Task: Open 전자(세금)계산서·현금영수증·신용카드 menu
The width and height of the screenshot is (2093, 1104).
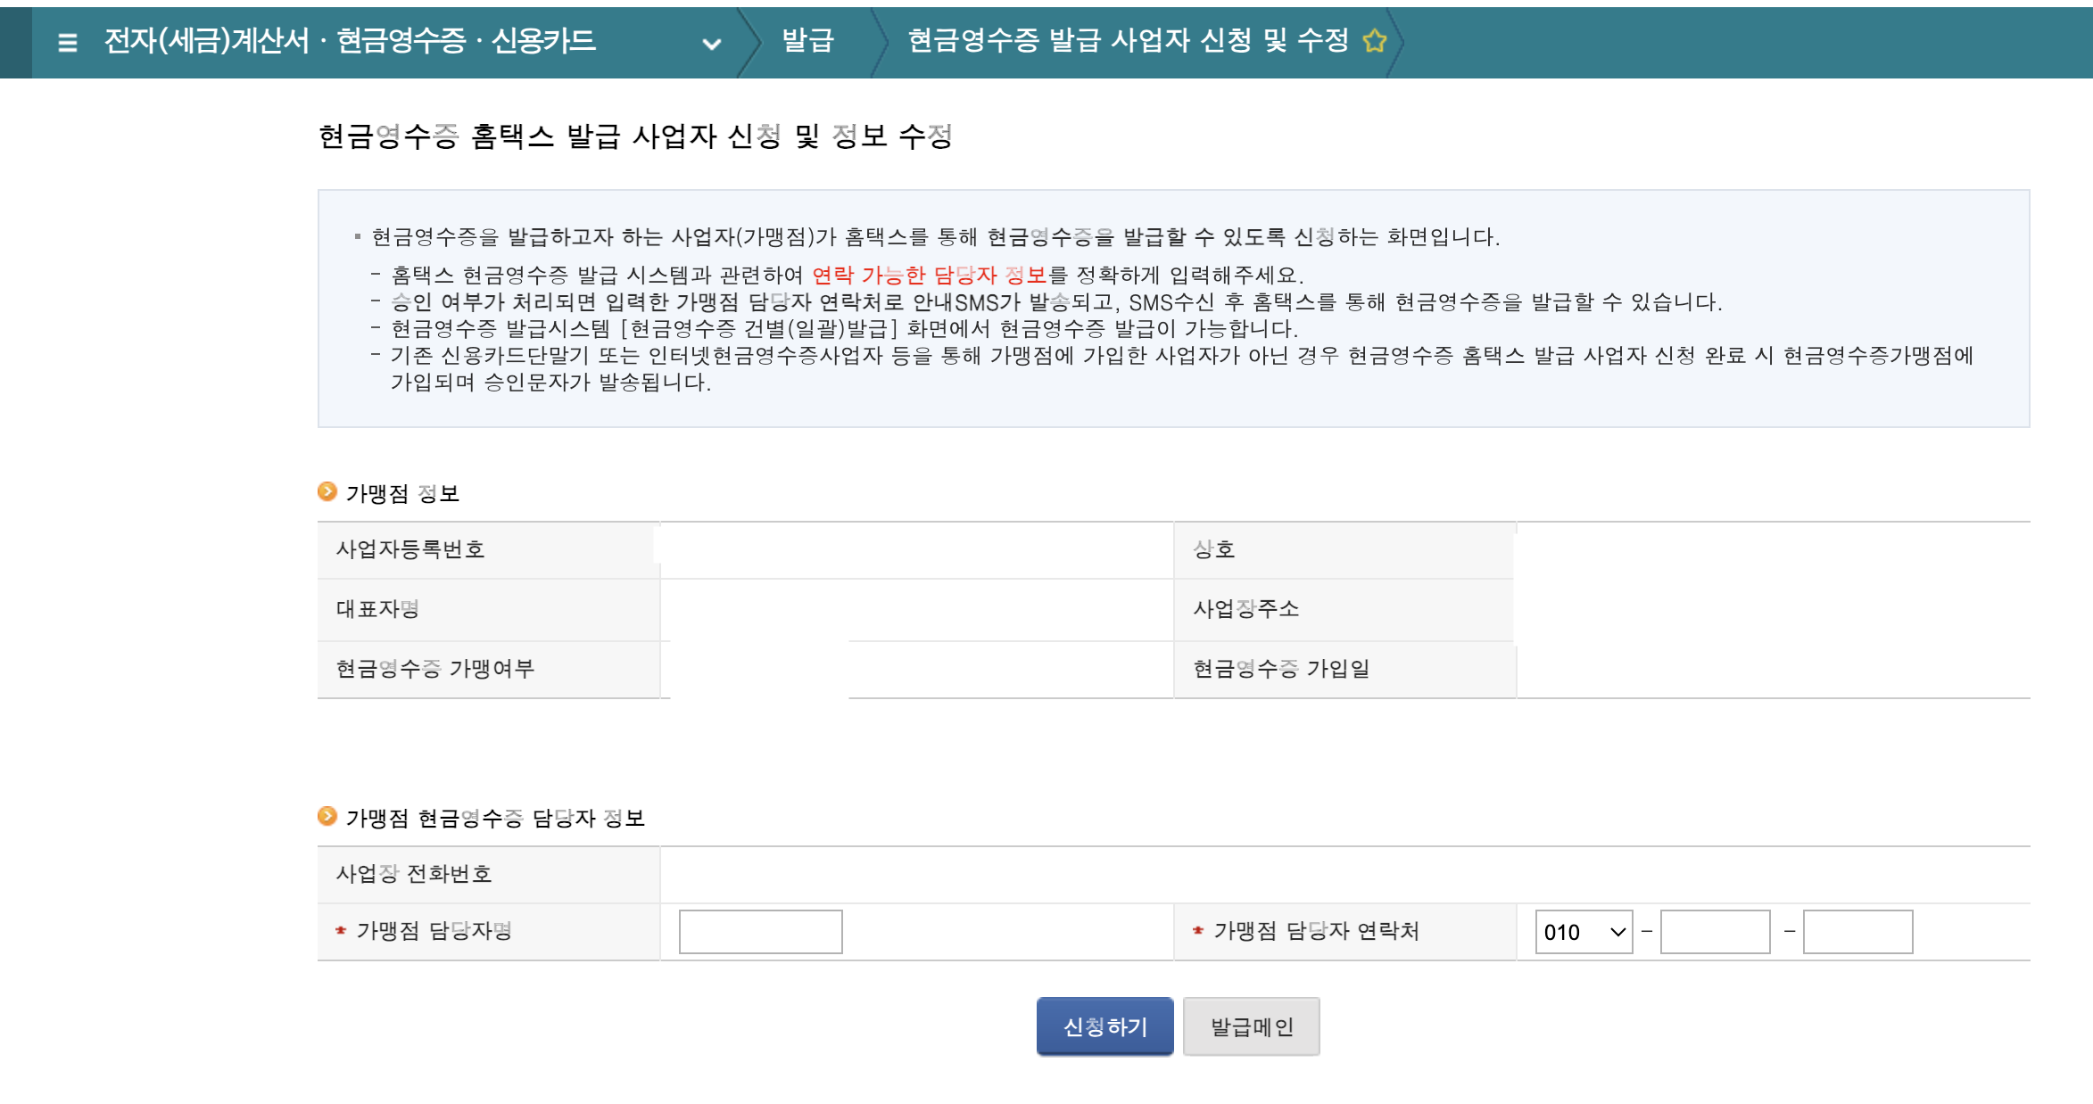Action: (x=350, y=41)
